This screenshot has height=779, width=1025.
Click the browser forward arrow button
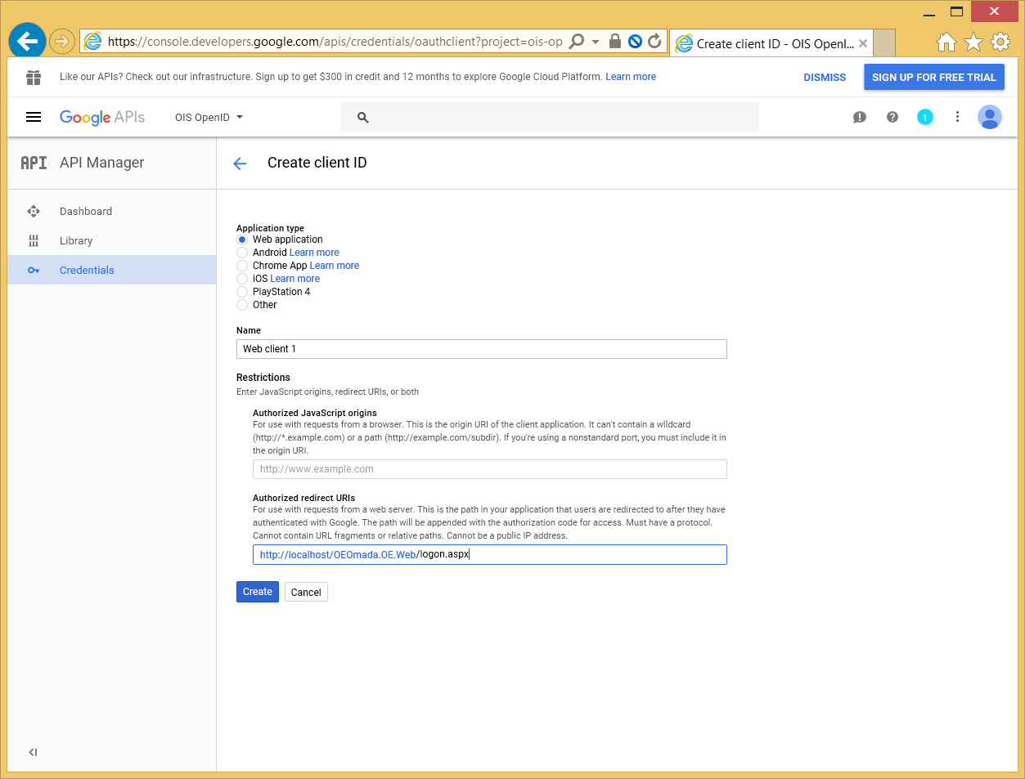click(62, 41)
